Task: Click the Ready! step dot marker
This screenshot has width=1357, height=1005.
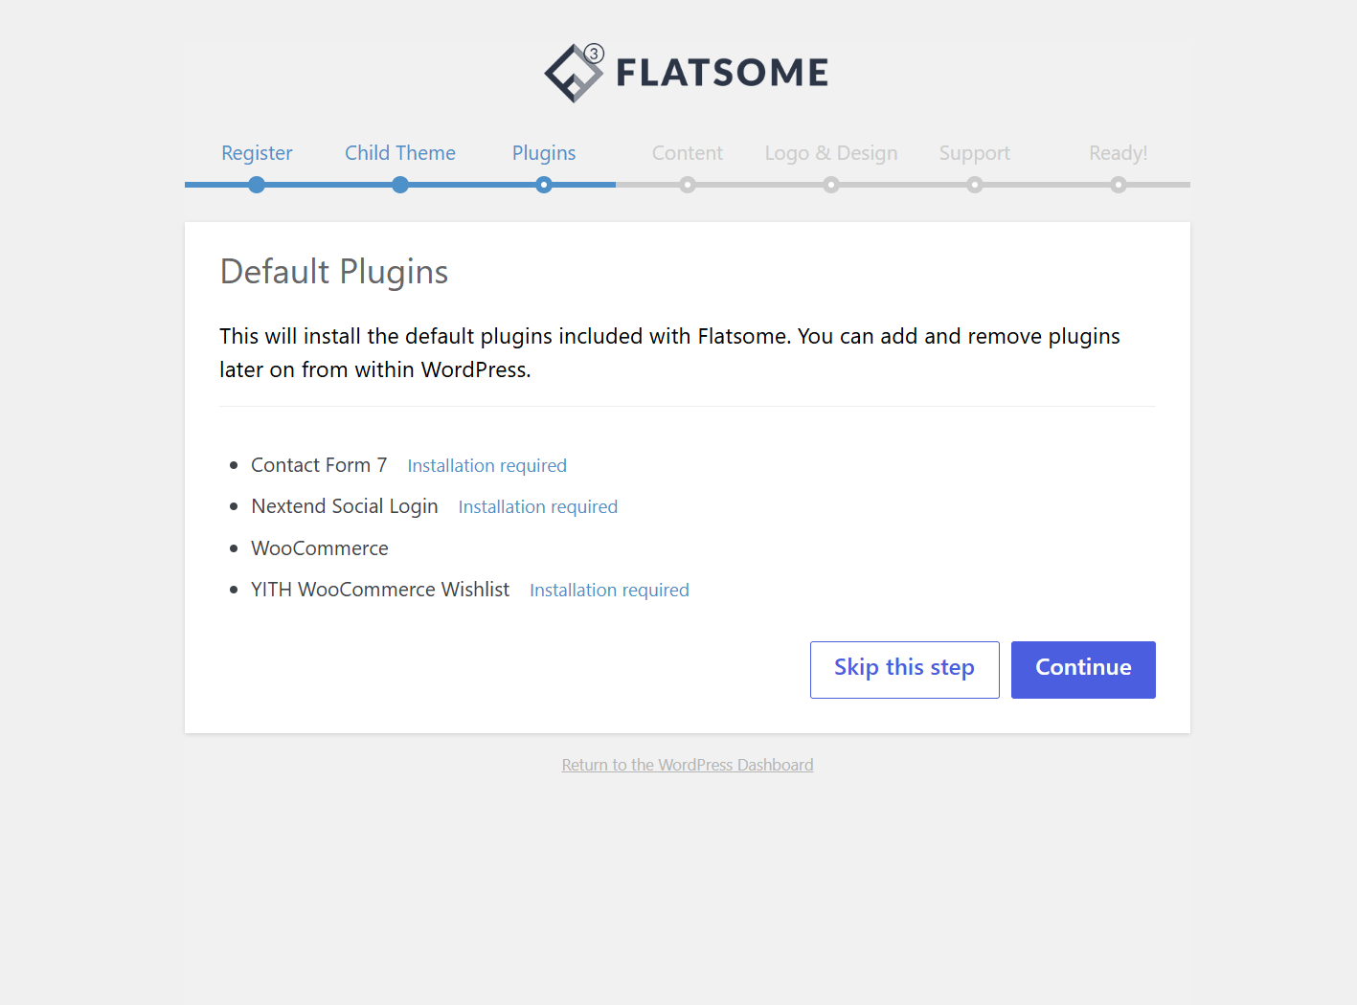Action: pyautogui.click(x=1119, y=185)
